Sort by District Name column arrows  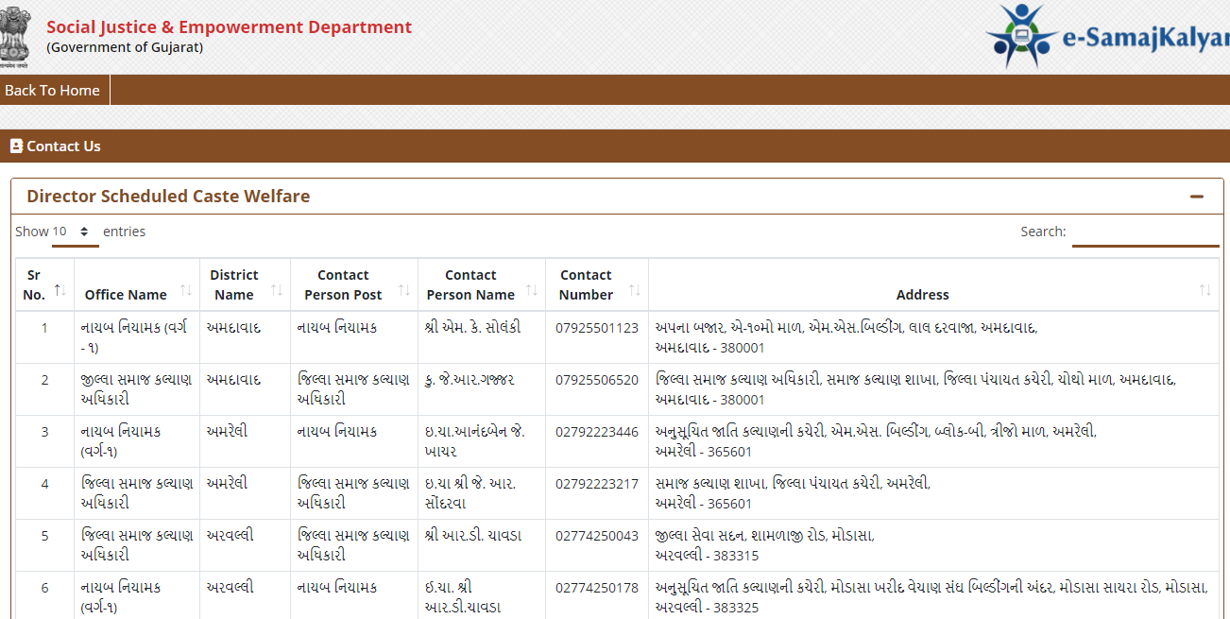pos(277,289)
